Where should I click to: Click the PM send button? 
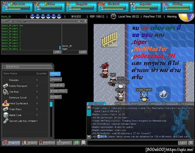tap(57, 52)
